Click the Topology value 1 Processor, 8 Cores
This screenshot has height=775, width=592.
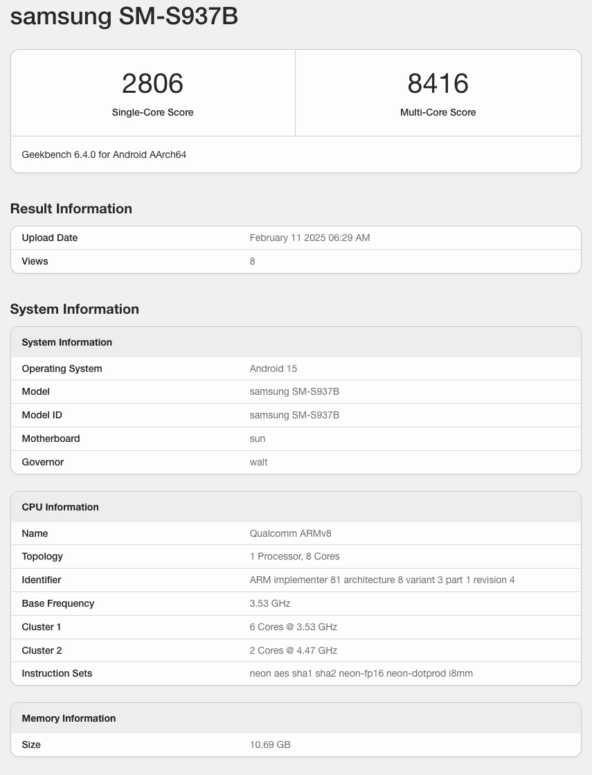[x=294, y=556]
